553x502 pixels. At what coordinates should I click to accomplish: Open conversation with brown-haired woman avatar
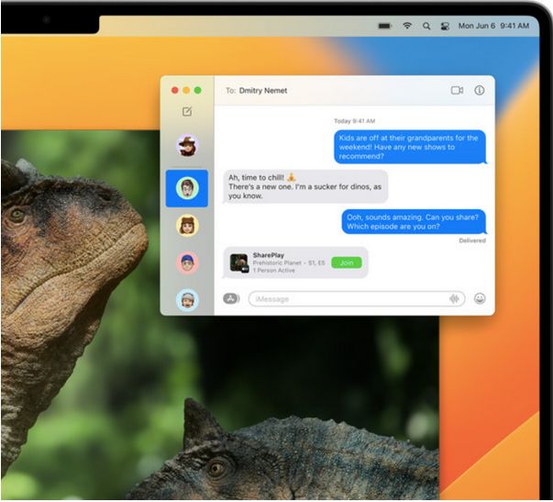pos(187,225)
